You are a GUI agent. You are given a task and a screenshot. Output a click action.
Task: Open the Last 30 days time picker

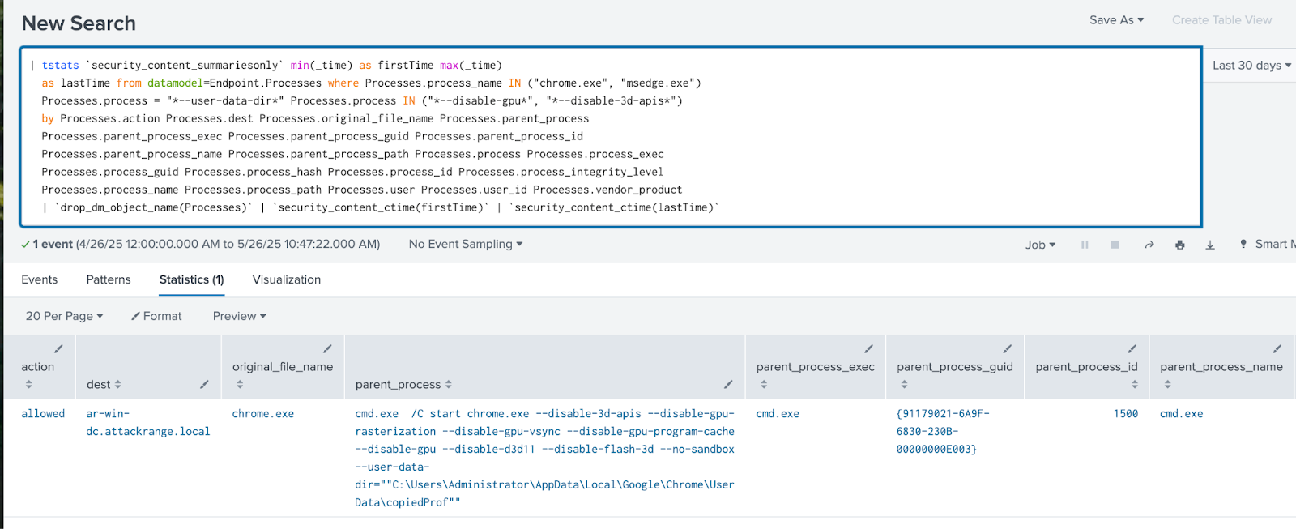pyautogui.click(x=1251, y=66)
